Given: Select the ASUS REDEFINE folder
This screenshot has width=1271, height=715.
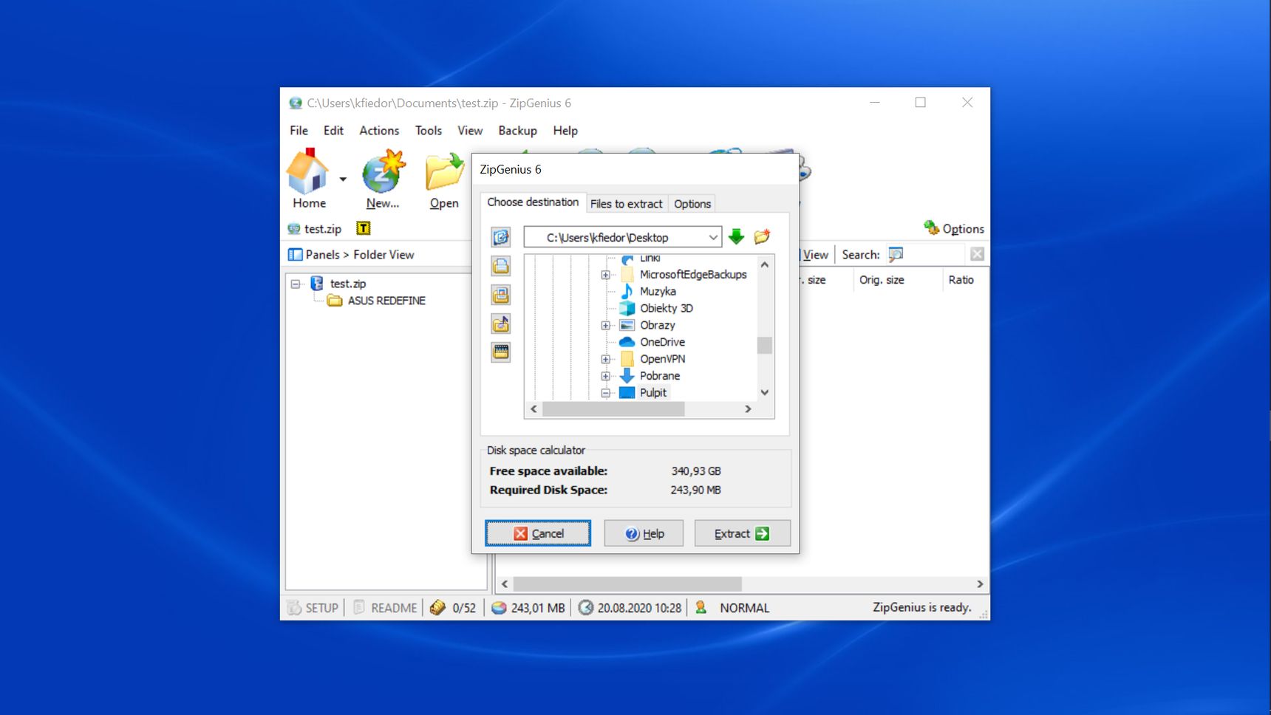Looking at the screenshot, I should tap(386, 301).
